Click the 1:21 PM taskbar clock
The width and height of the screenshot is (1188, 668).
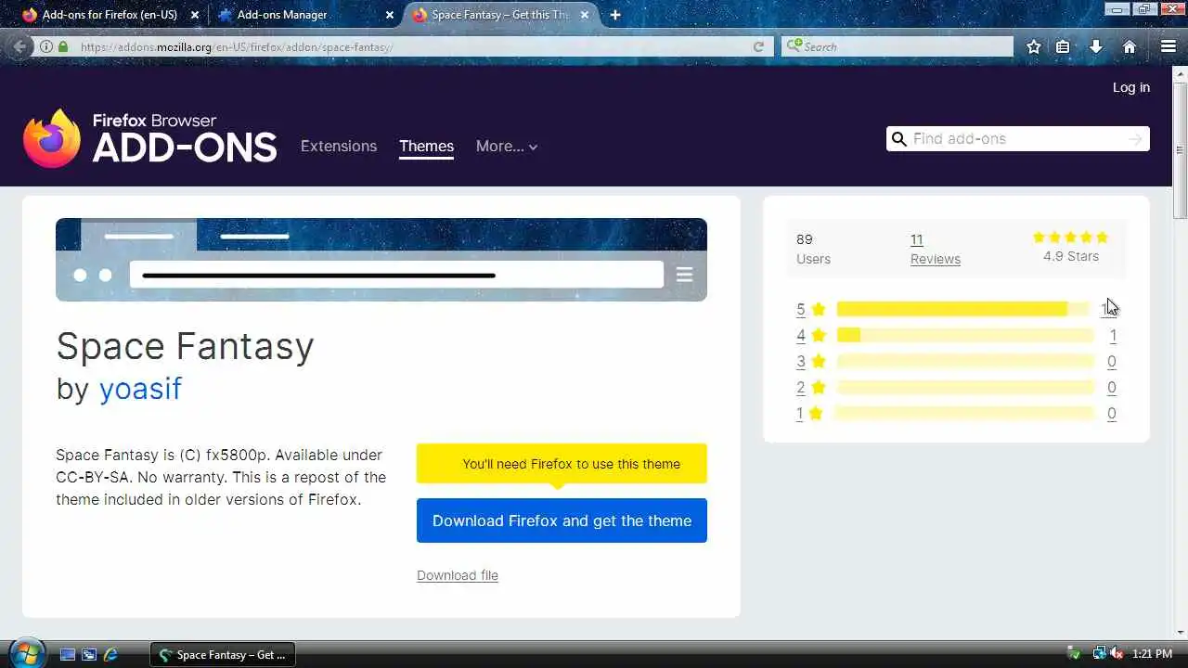[x=1153, y=654]
